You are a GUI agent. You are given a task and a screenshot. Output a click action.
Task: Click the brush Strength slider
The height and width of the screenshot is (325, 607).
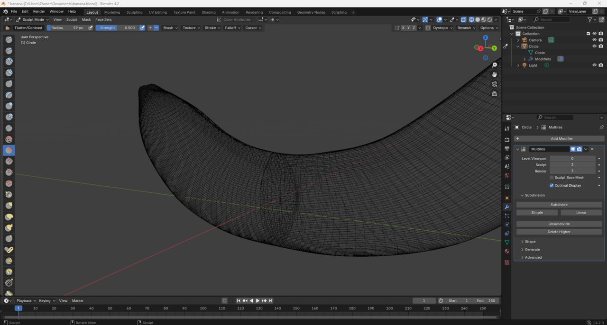117,28
